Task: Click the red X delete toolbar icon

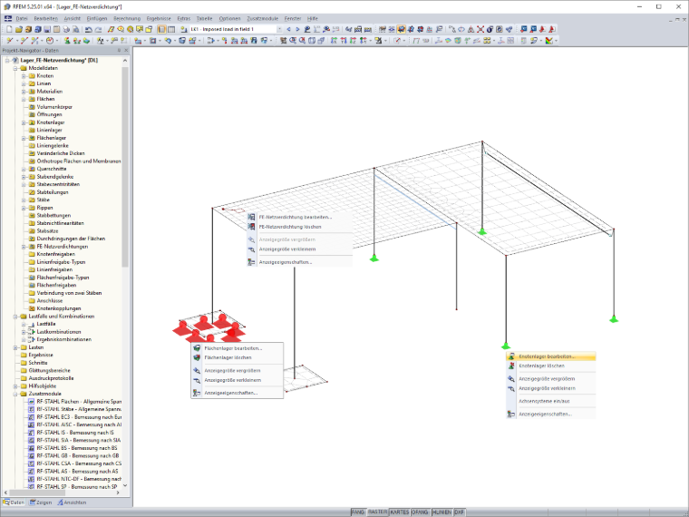Action: (480, 29)
